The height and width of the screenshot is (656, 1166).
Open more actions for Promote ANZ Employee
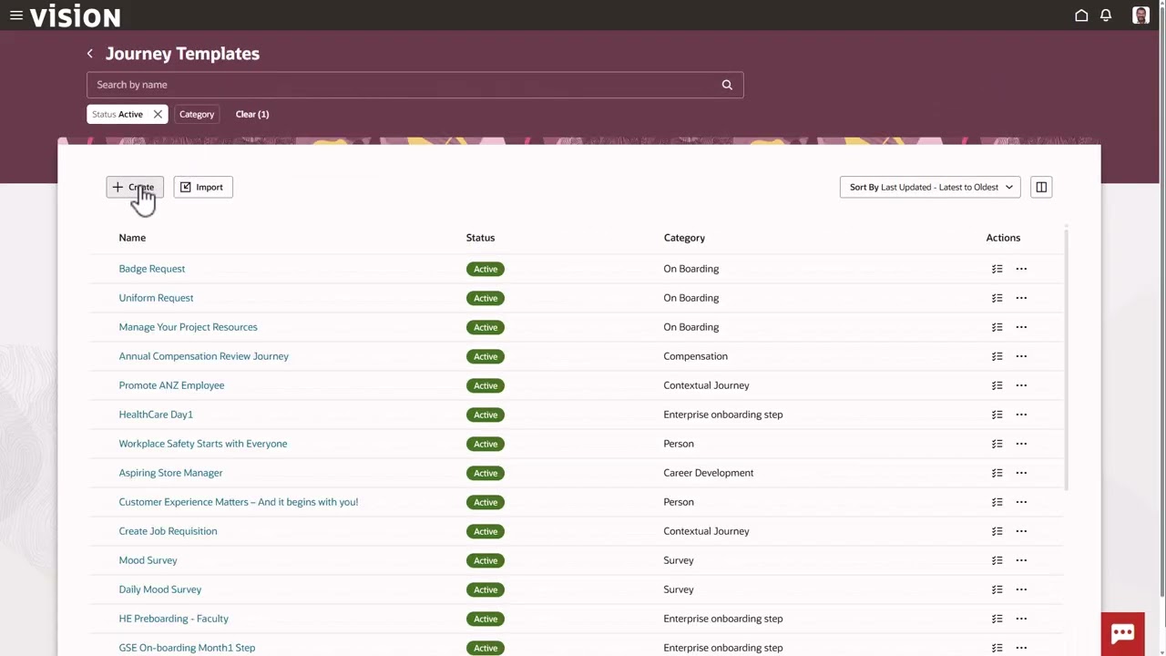coord(1021,385)
